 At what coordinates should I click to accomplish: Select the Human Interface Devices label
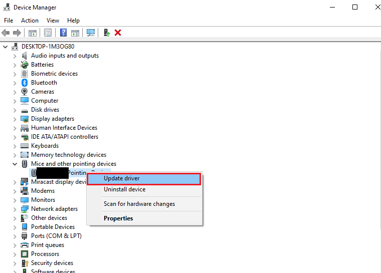[64, 128]
